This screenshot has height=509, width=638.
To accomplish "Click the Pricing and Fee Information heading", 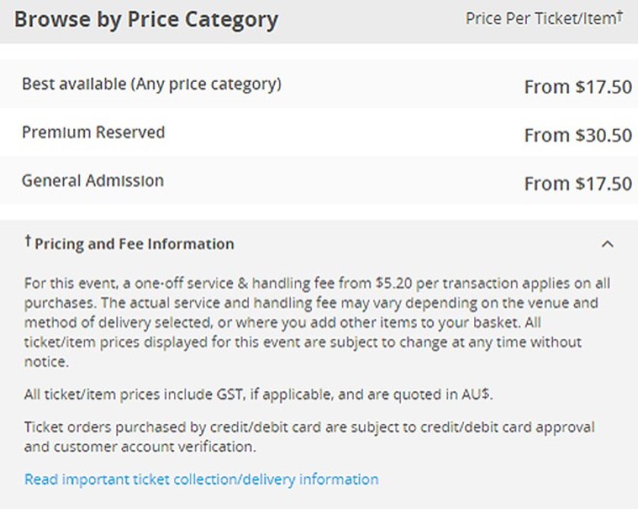I will click(134, 244).
